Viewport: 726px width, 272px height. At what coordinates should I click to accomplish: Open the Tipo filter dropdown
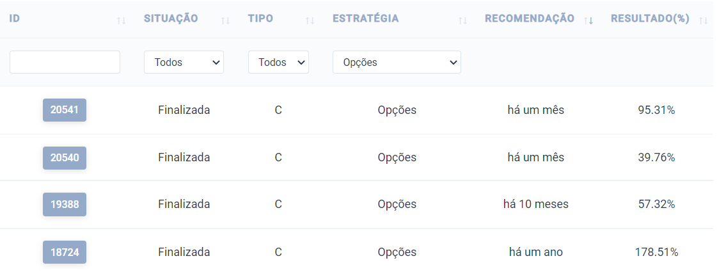point(278,62)
